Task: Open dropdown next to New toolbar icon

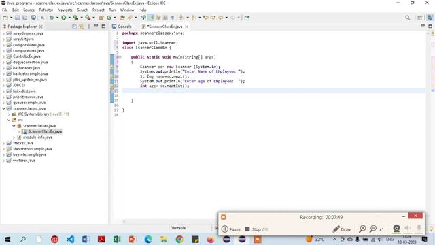Action: (11, 18)
